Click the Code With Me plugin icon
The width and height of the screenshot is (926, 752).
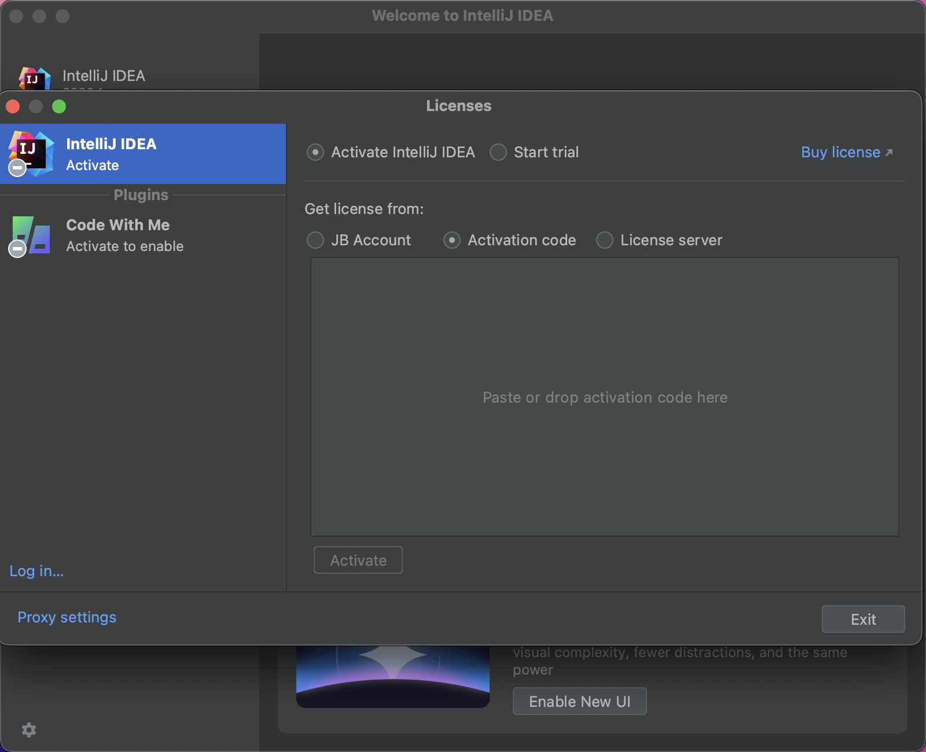tap(30, 236)
